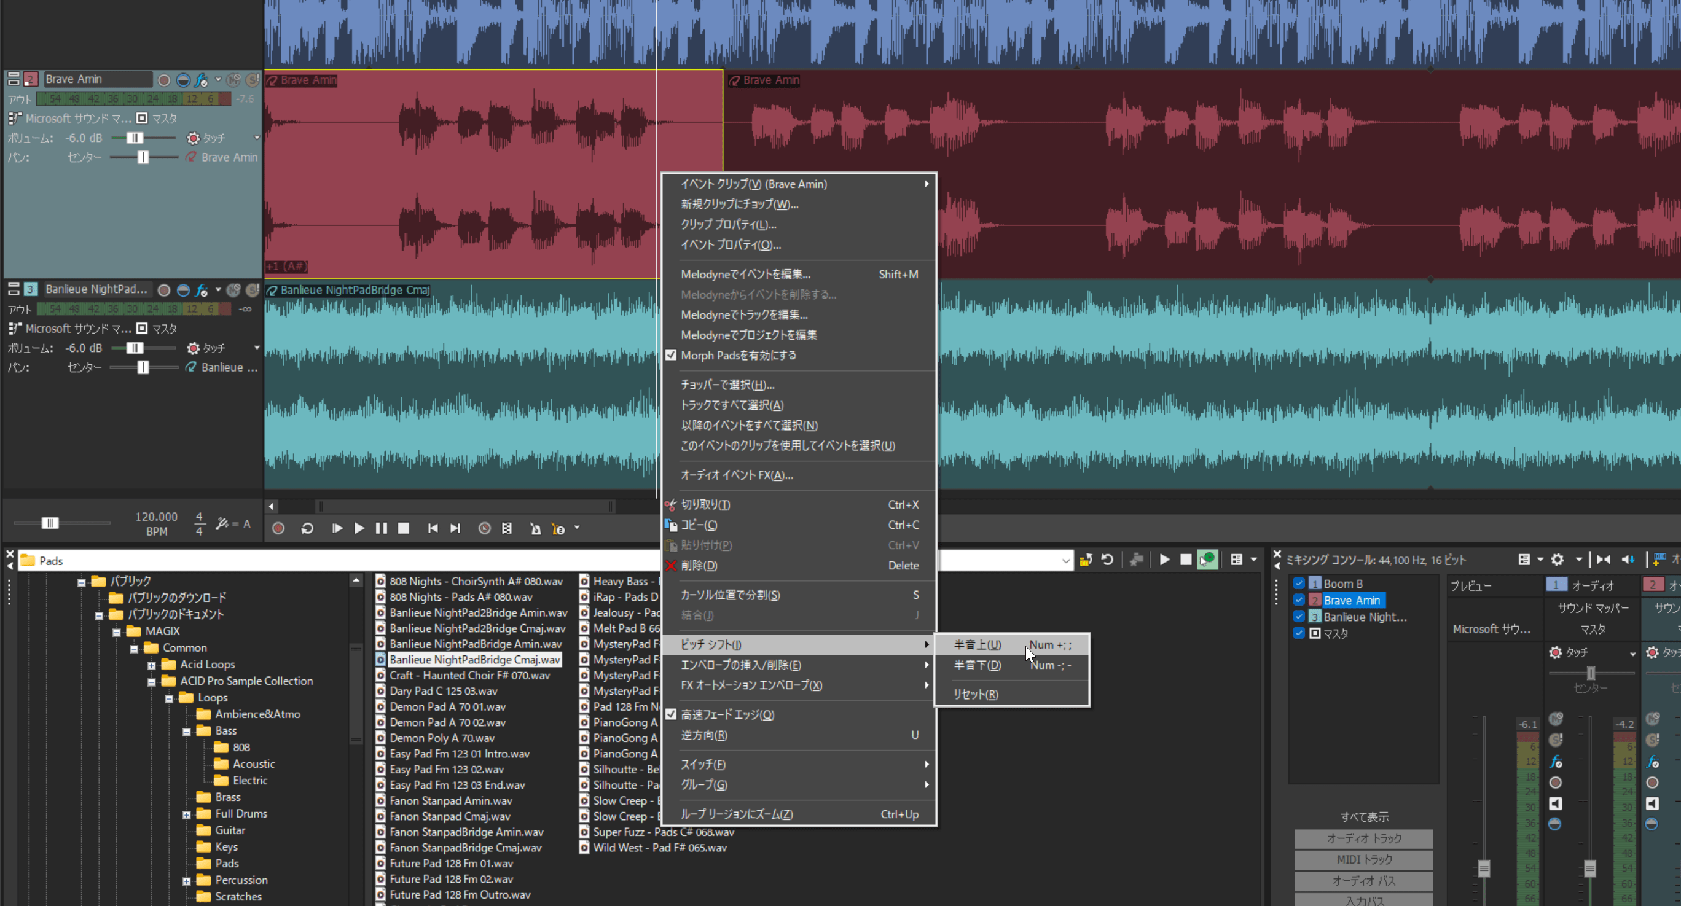The image size is (1681, 906).
Task: Click the オーディオ トラック button
Action: point(1363,838)
